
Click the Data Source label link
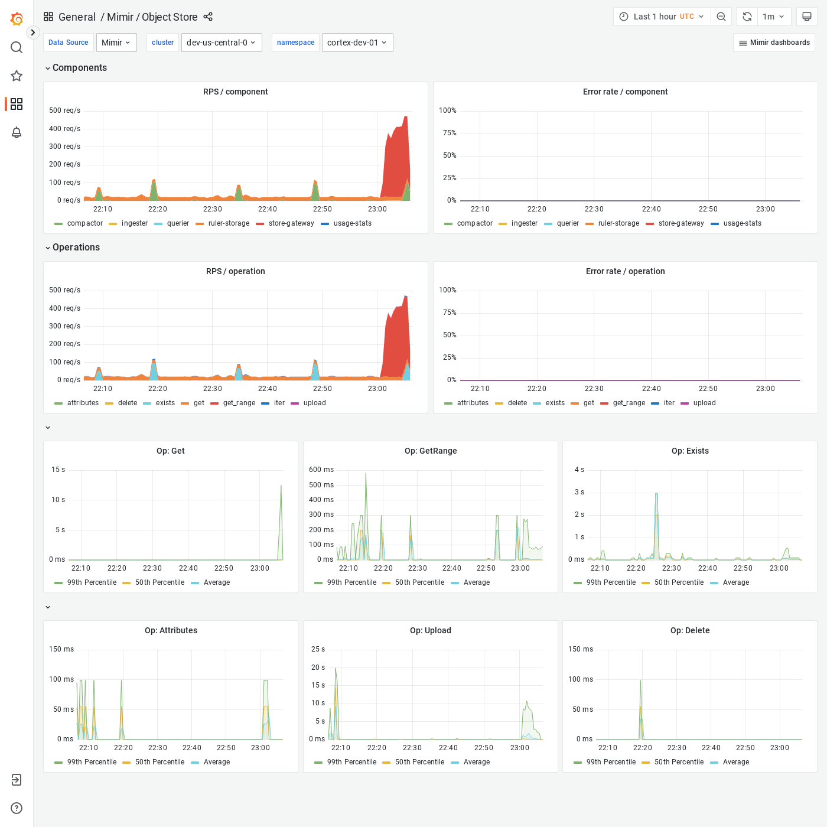pyautogui.click(x=68, y=43)
